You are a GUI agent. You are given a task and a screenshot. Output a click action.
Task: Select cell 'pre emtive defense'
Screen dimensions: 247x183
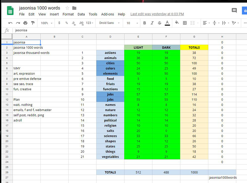tap(27, 79)
